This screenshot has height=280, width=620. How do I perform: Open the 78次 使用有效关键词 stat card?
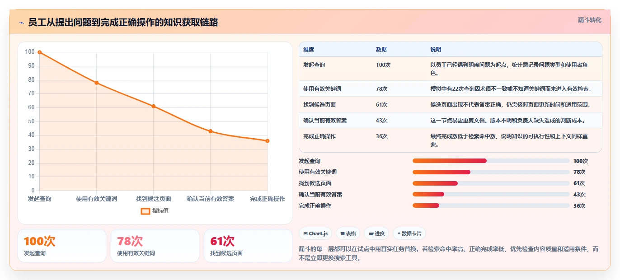(155, 246)
